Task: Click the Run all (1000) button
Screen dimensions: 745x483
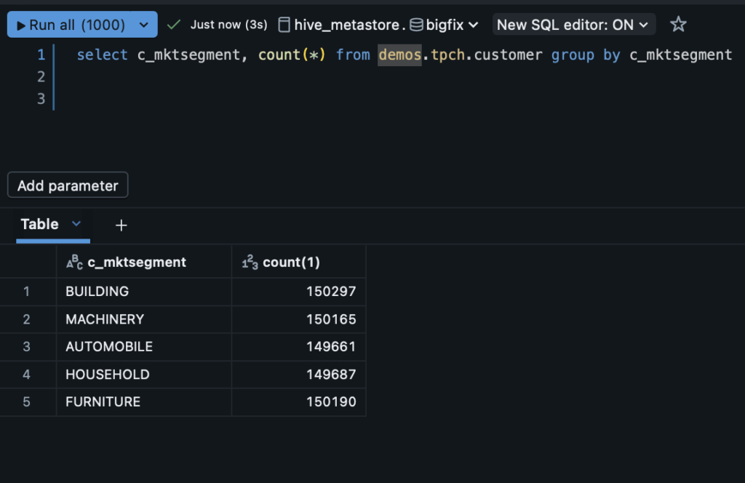Action: [x=71, y=25]
